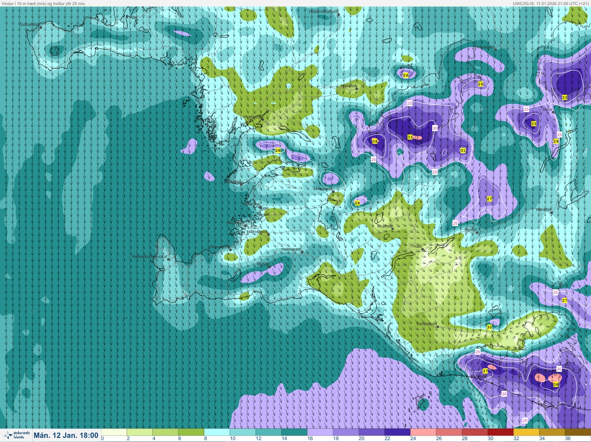
Task: Click the Hæll station label
Action: 418,246
